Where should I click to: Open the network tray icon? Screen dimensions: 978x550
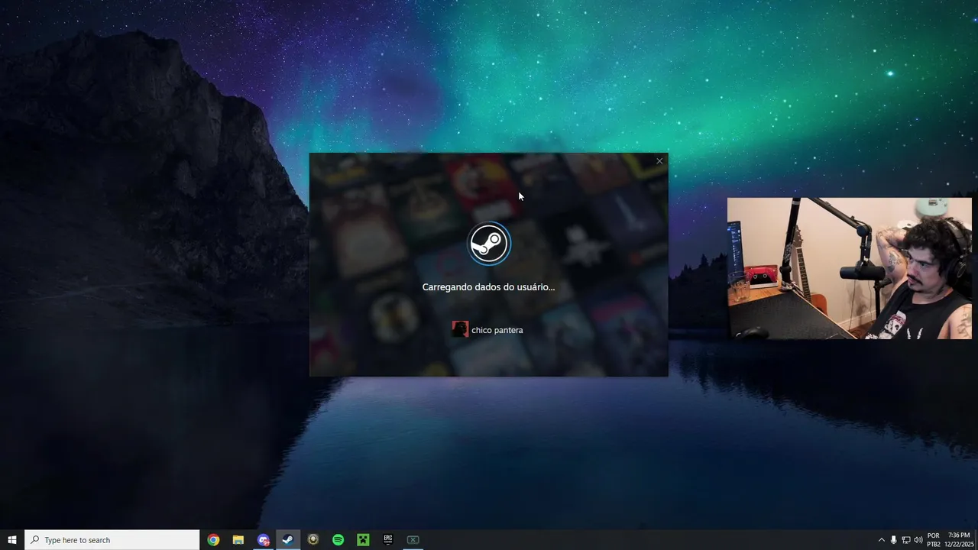[905, 540]
